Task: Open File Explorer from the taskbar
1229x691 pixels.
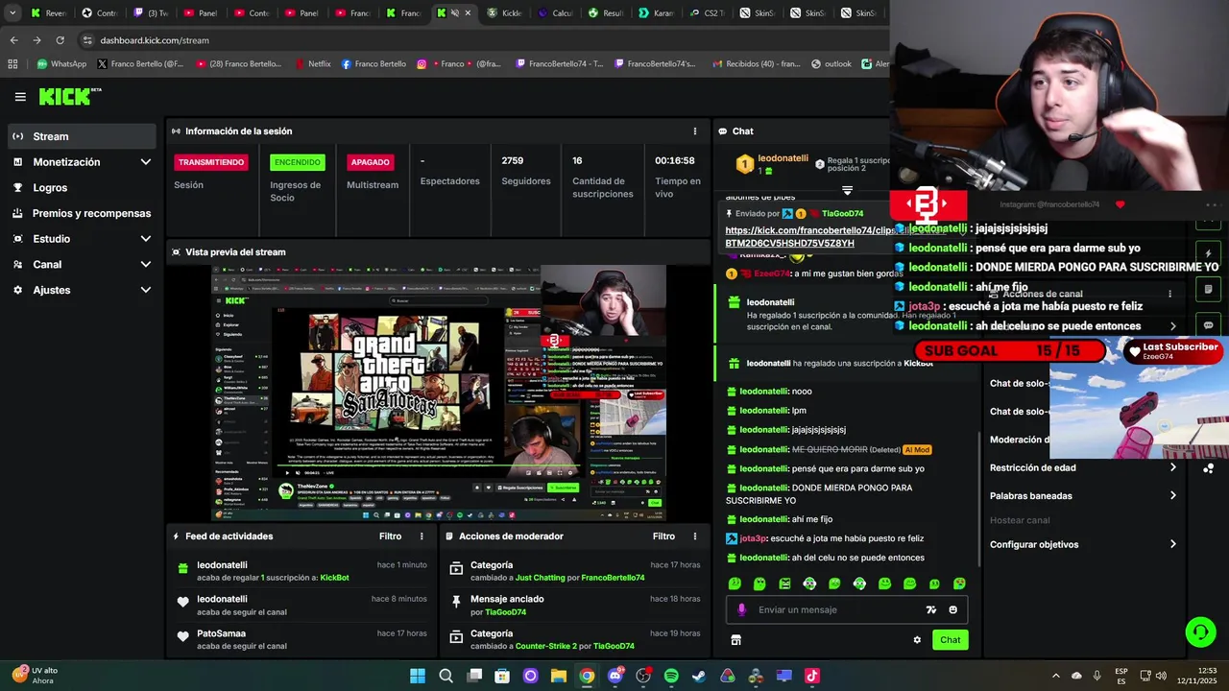Action: 559,676
